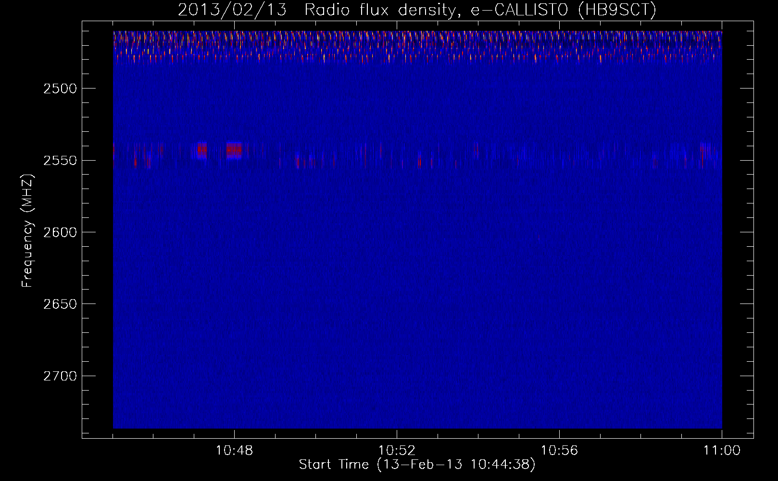
Task: Click the 'Frequency (MHZ)' axis title
Action: pyautogui.click(x=27, y=231)
